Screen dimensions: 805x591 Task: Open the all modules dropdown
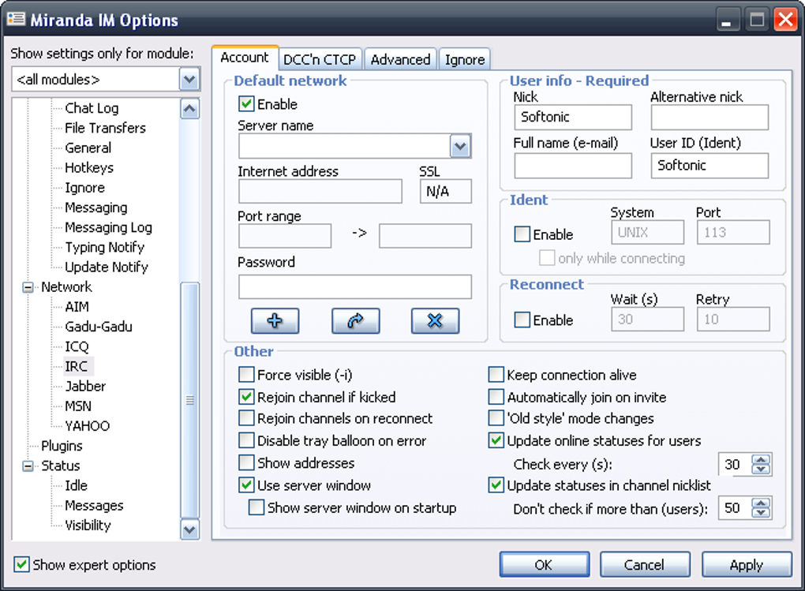click(189, 80)
